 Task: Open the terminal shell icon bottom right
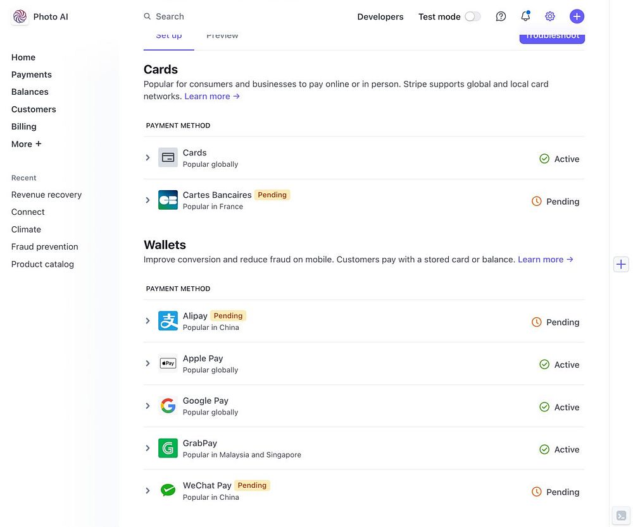pyautogui.click(x=621, y=516)
